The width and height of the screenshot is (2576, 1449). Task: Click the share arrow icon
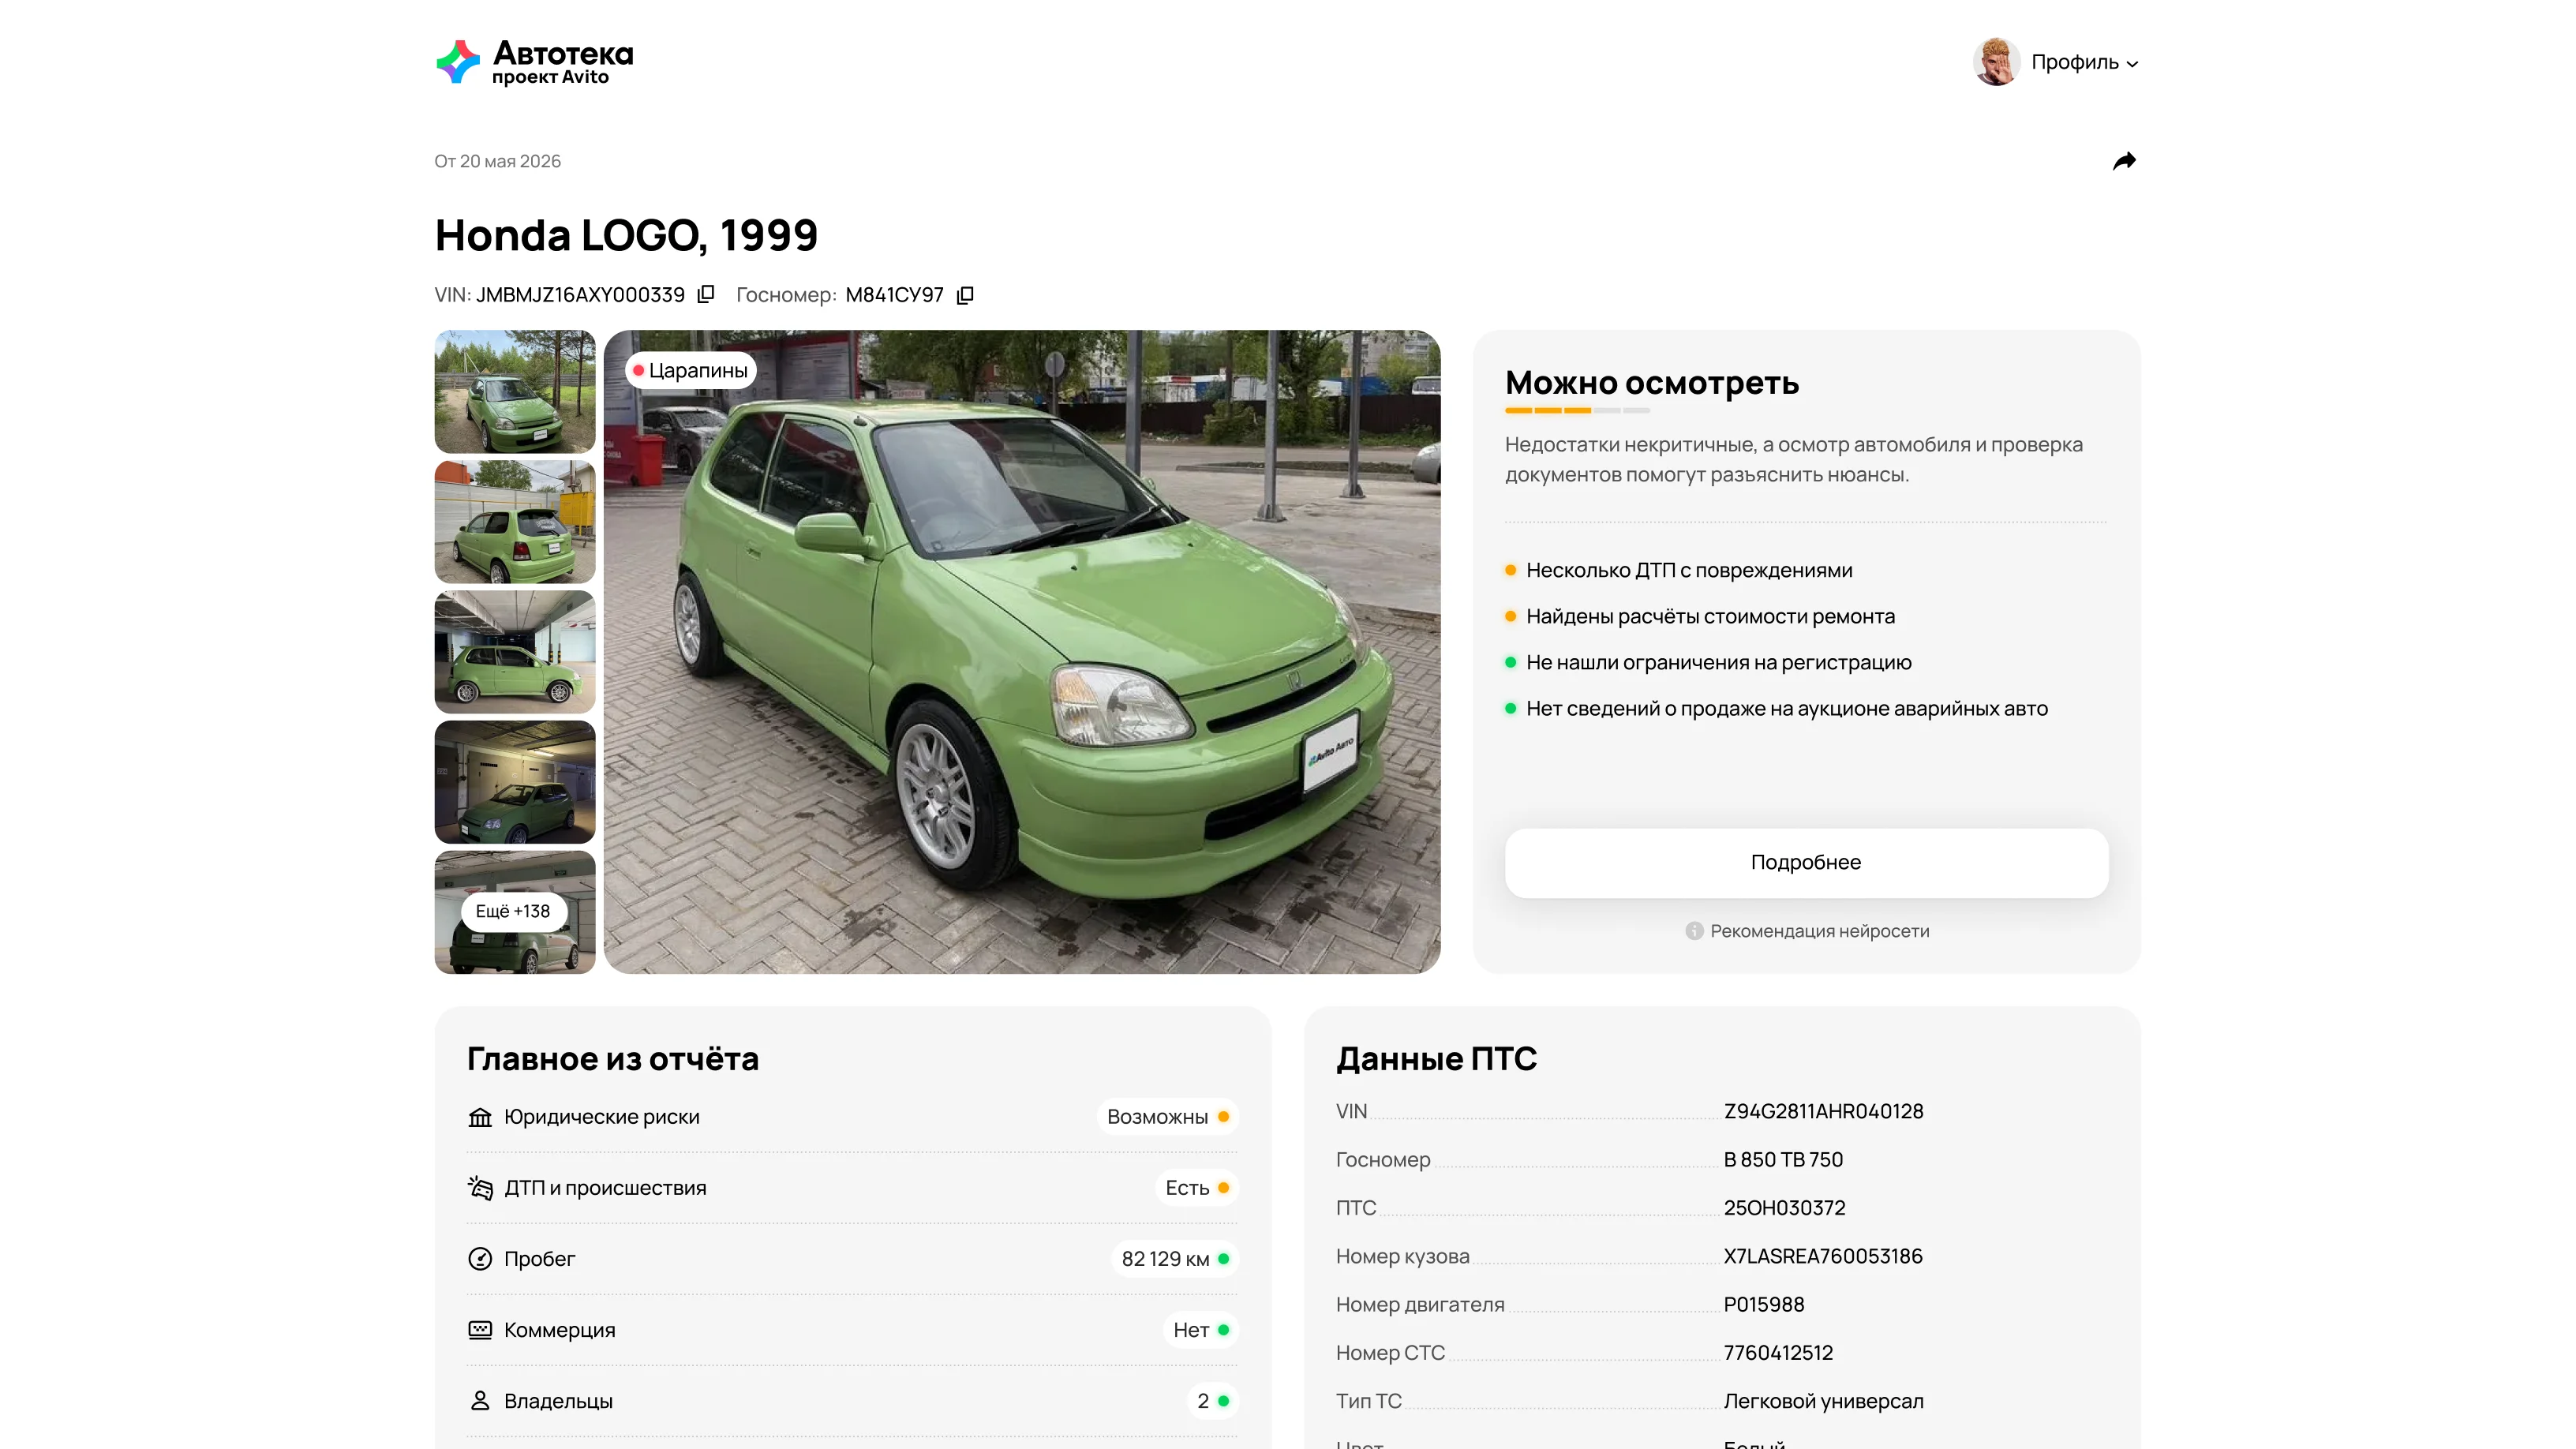2124,161
